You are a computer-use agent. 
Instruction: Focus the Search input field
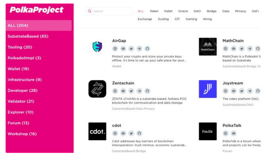[x=109, y=11]
